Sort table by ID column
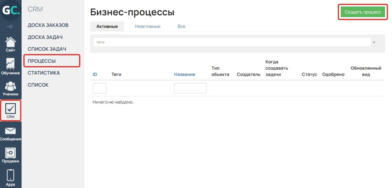 pos(95,74)
